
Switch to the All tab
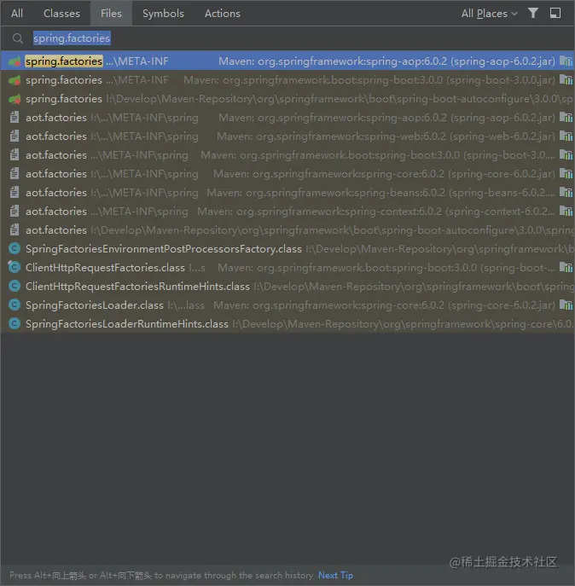click(x=17, y=14)
